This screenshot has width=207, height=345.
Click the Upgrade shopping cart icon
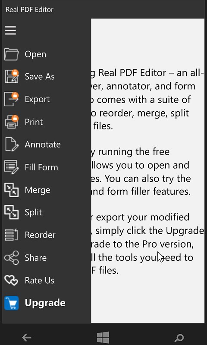(12, 303)
